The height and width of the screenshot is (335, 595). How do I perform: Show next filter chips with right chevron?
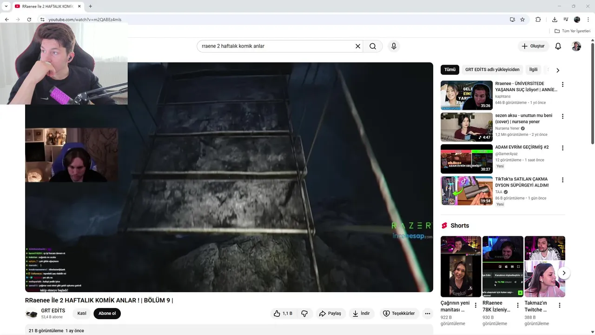click(558, 70)
